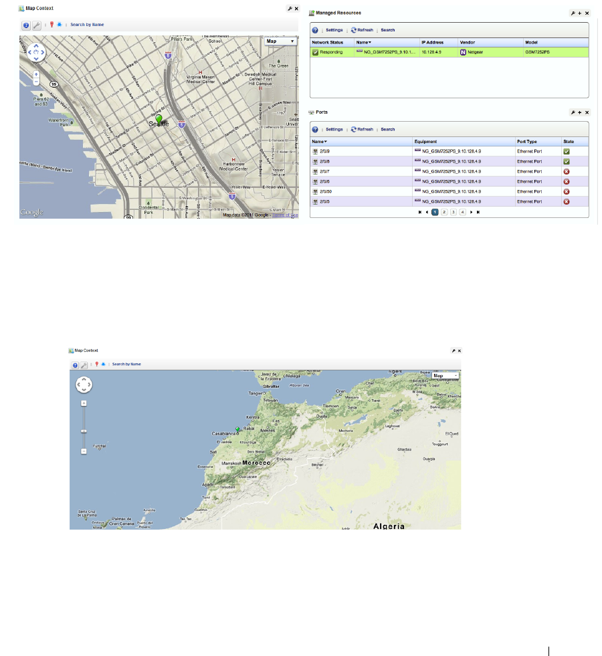Open Settings in Managed Resources panel
Screen dimensions: 602x656
click(334, 30)
